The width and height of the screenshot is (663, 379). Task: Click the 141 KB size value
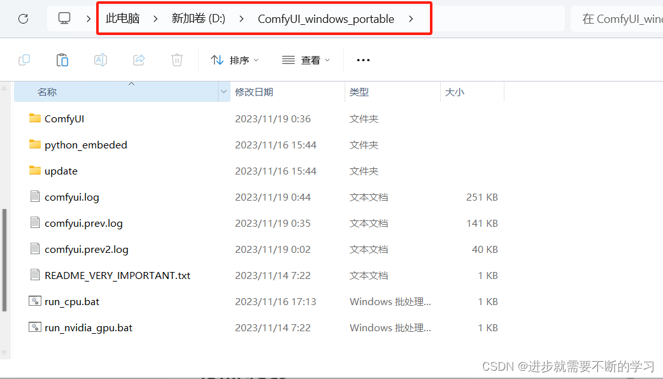[482, 224]
